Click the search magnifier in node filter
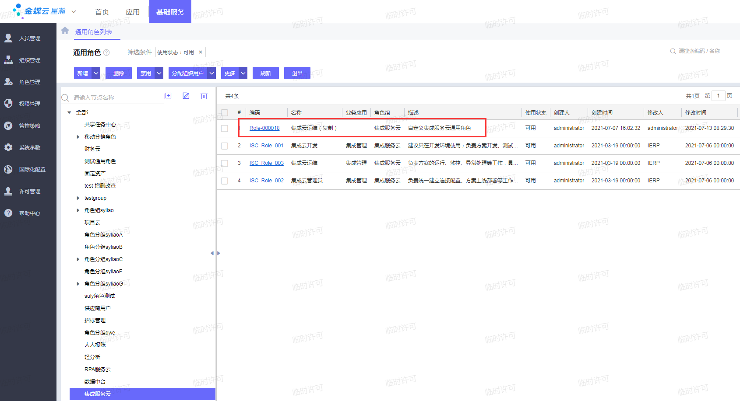The height and width of the screenshot is (401, 740). (65, 98)
